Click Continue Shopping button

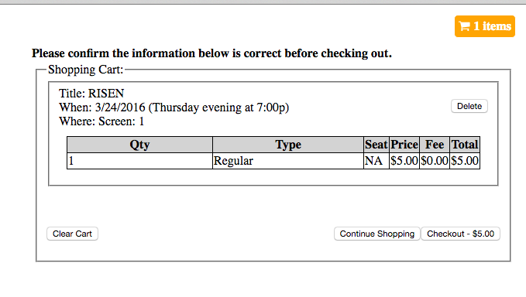click(377, 234)
